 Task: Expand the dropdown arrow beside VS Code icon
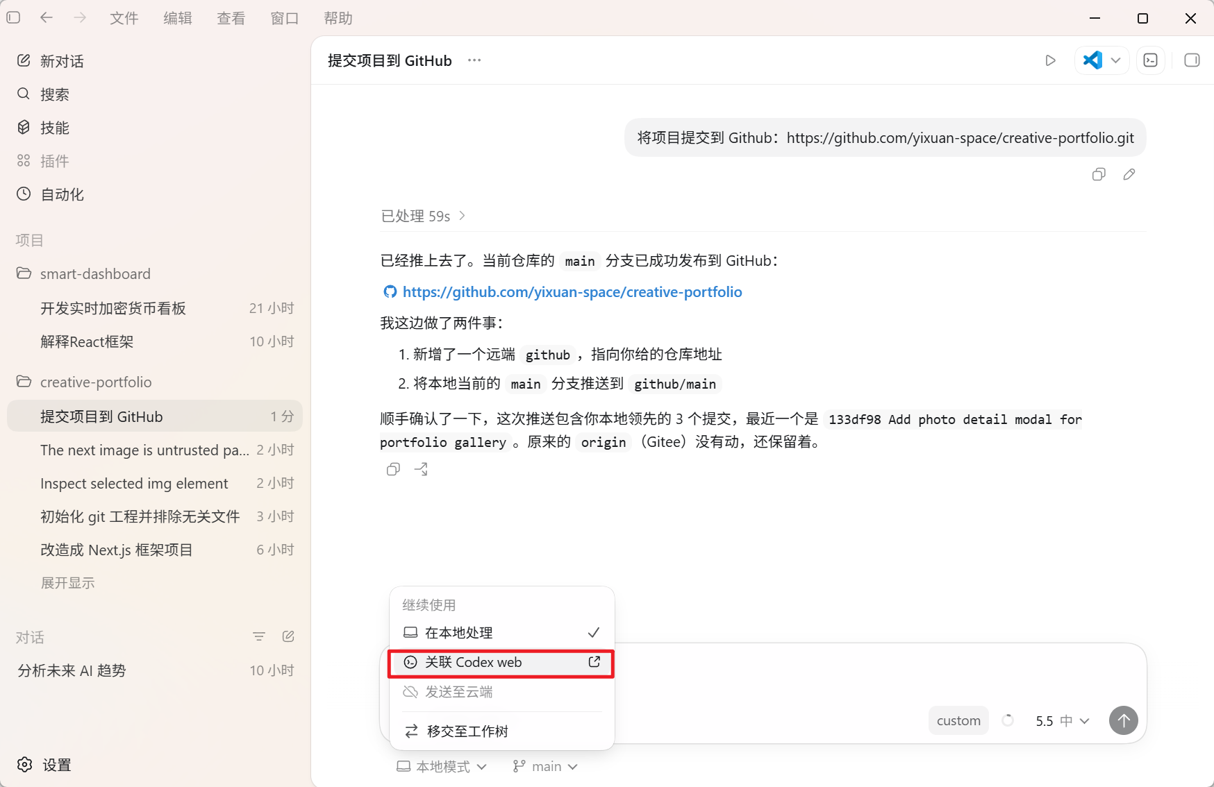tap(1116, 60)
